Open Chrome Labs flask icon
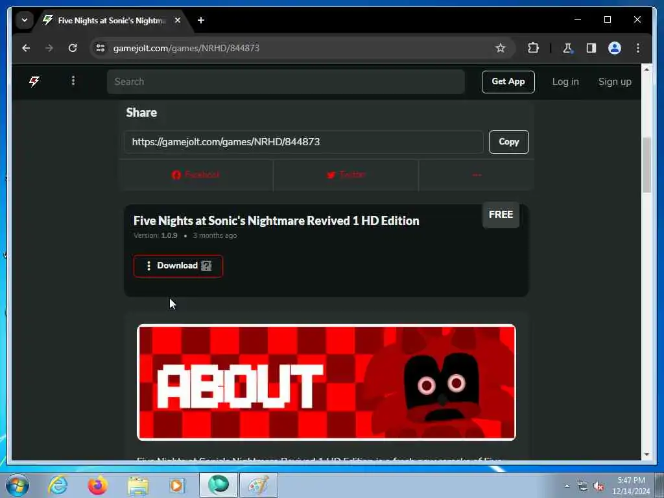 567,48
